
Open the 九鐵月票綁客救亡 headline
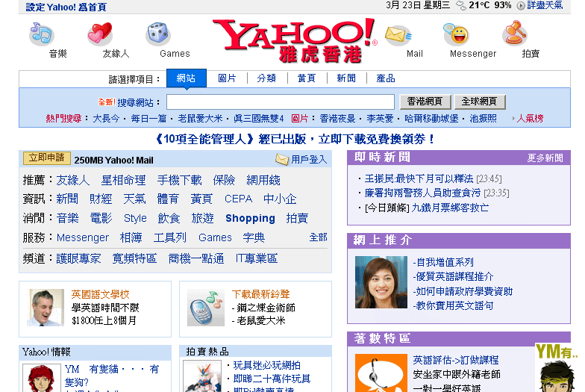pyautogui.click(x=450, y=208)
